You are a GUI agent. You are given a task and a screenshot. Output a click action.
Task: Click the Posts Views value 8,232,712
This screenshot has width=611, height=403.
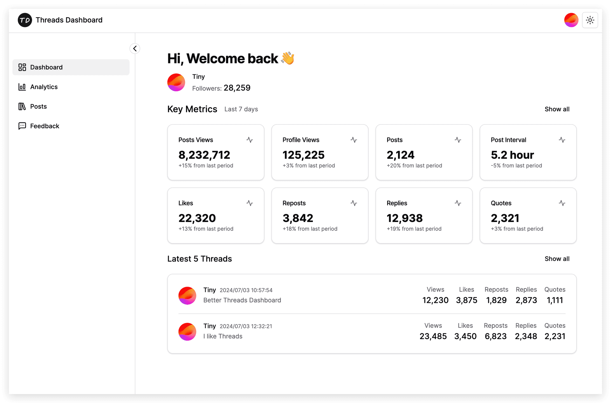[204, 155]
